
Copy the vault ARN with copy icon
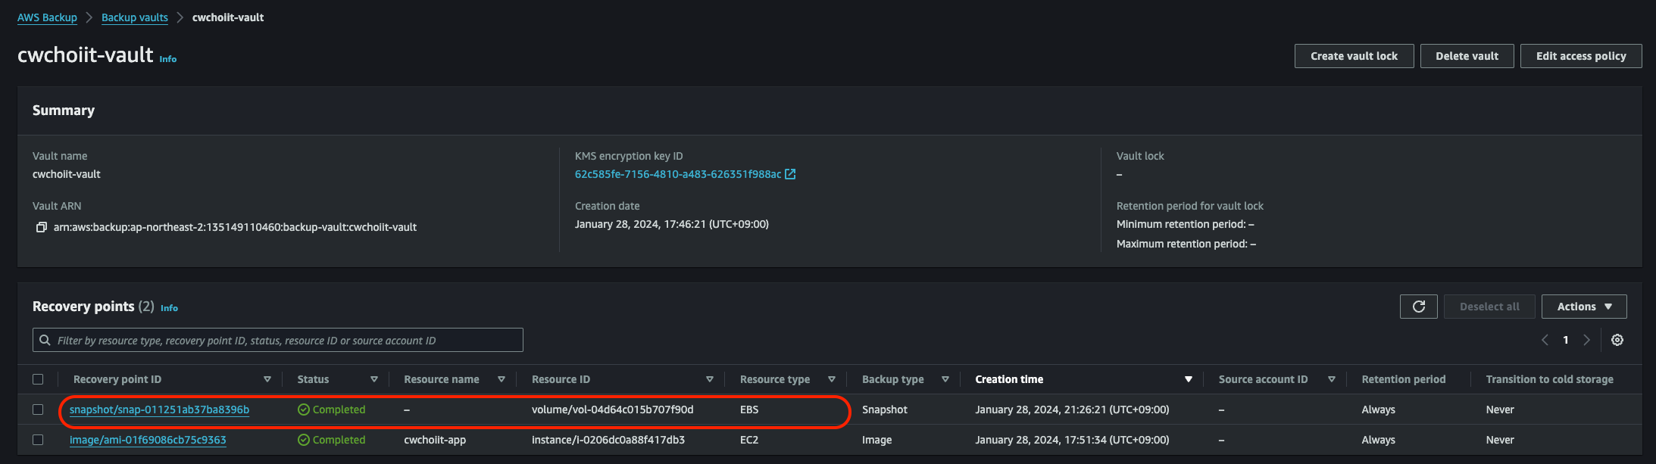tap(42, 227)
